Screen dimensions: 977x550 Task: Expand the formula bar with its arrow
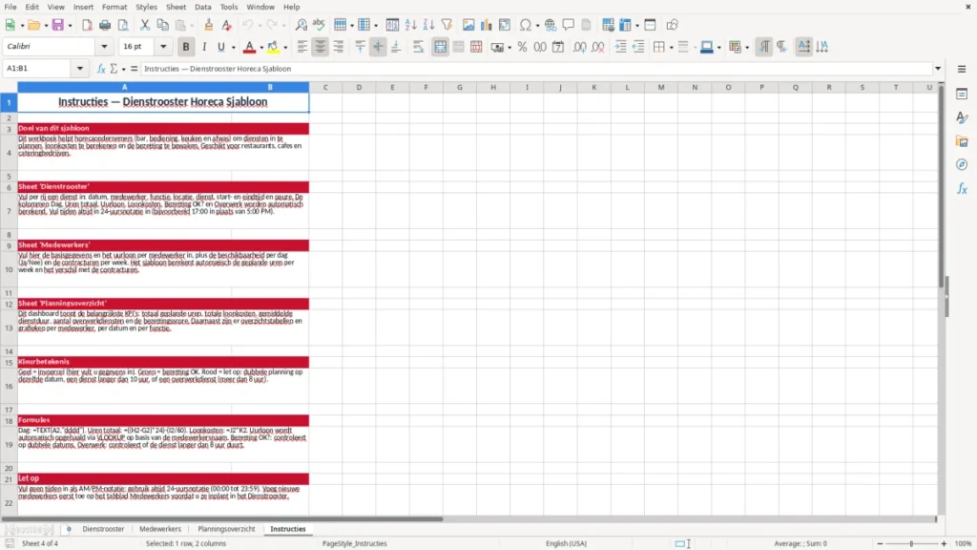[x=938, y=69]
